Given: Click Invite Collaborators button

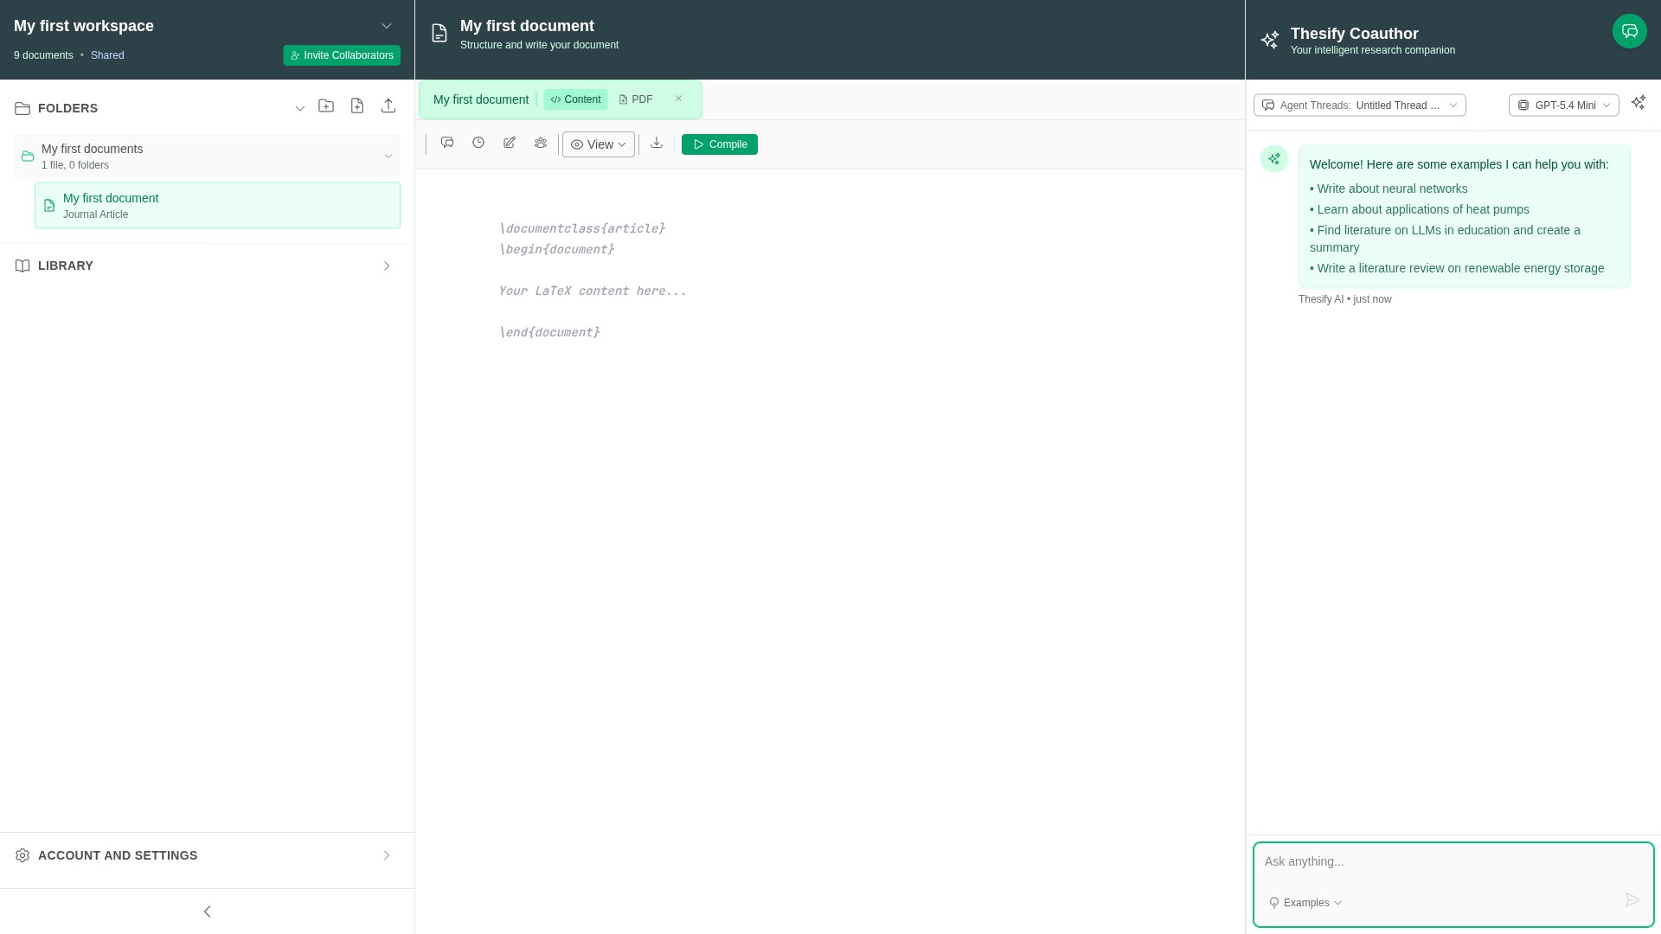Looking at the screenshot, I should 342,55.
